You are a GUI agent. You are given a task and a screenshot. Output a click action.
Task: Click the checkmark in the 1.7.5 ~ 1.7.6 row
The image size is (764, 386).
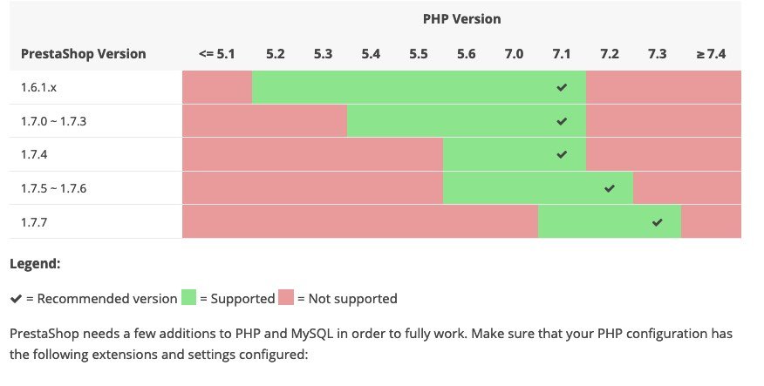pos(610,188)
